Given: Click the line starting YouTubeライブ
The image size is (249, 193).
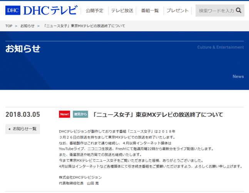Looking at the screenshot, I should pyautogui.click(x=136, y=149).
